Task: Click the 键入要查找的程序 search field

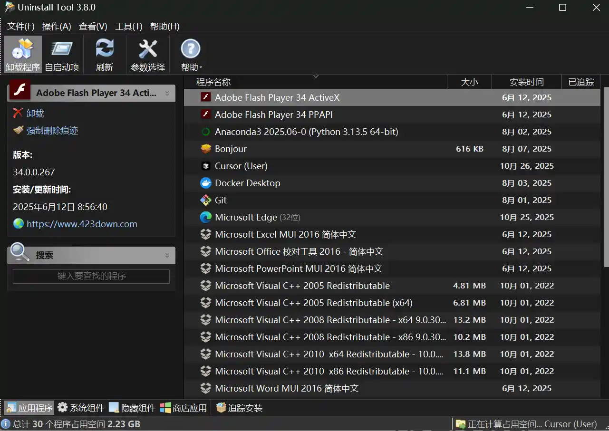Action: (x=91, y=276)
